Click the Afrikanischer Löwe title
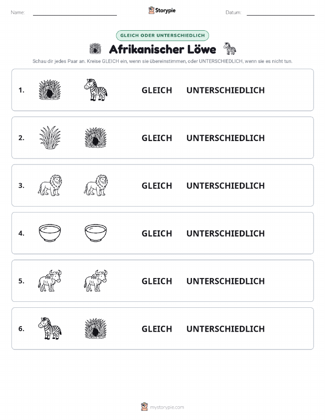 [x=162, y=49]
